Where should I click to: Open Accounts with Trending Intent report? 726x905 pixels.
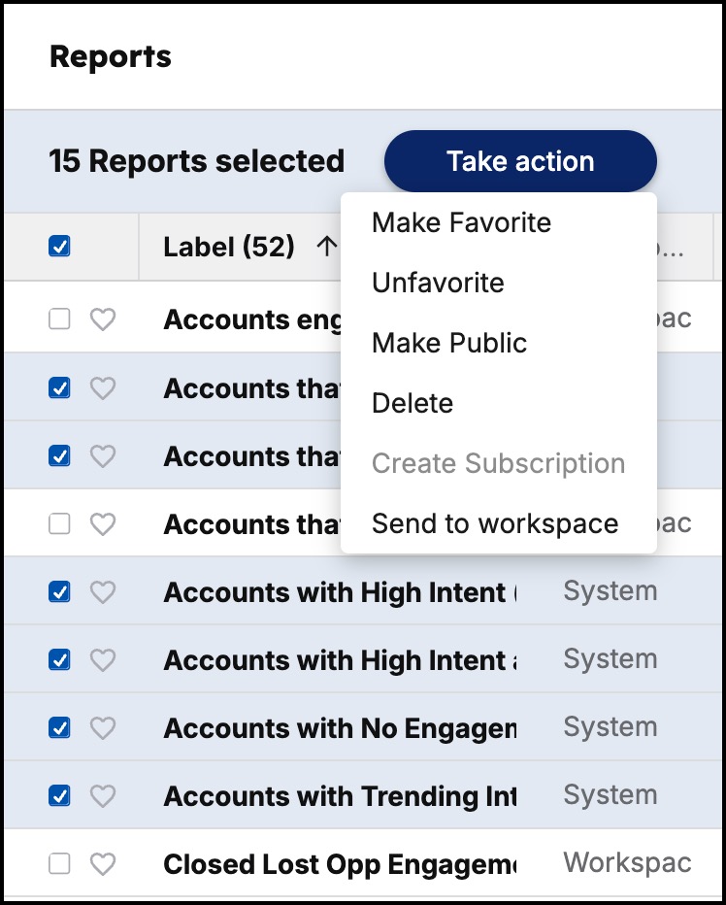point(340,796)
